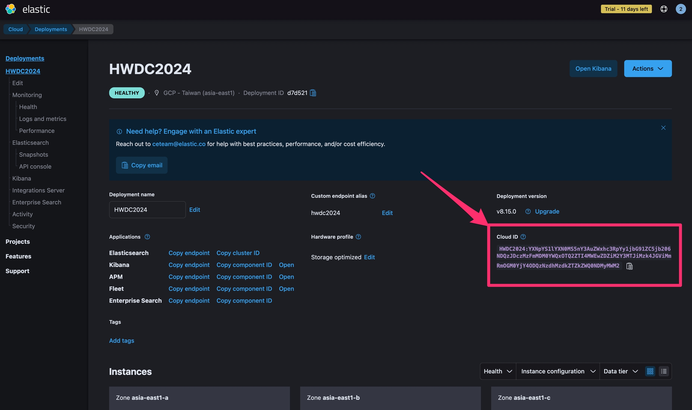This screenshot has height=410, width=692.
Task: Open the Actions dropdown
Action: (648, 68)
